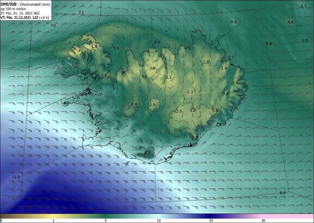Click the 1.9 value label
The width and height of the screenshot is (314, 223).
(x=153, y=68)
